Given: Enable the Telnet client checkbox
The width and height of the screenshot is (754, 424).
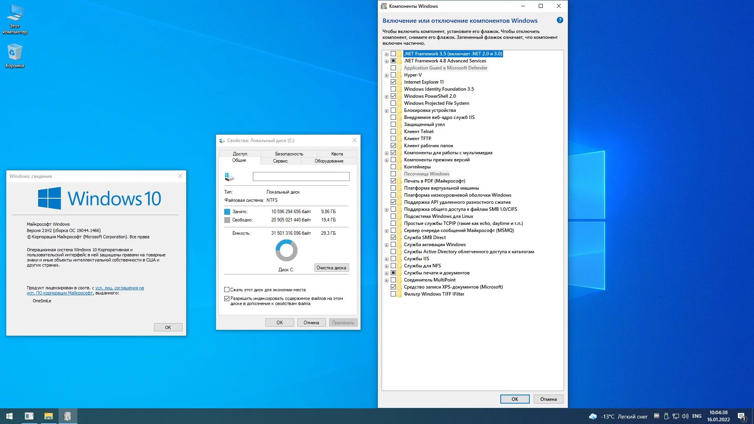Looking at the screenshot, I should click(393, 132).
